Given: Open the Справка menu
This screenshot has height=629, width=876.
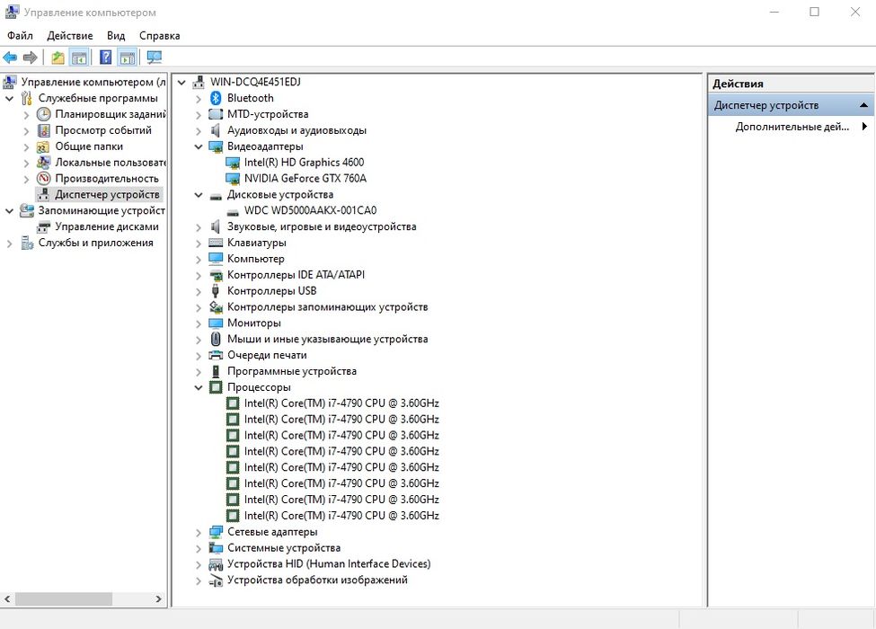Looking at the screenshot, I should 160,36.
